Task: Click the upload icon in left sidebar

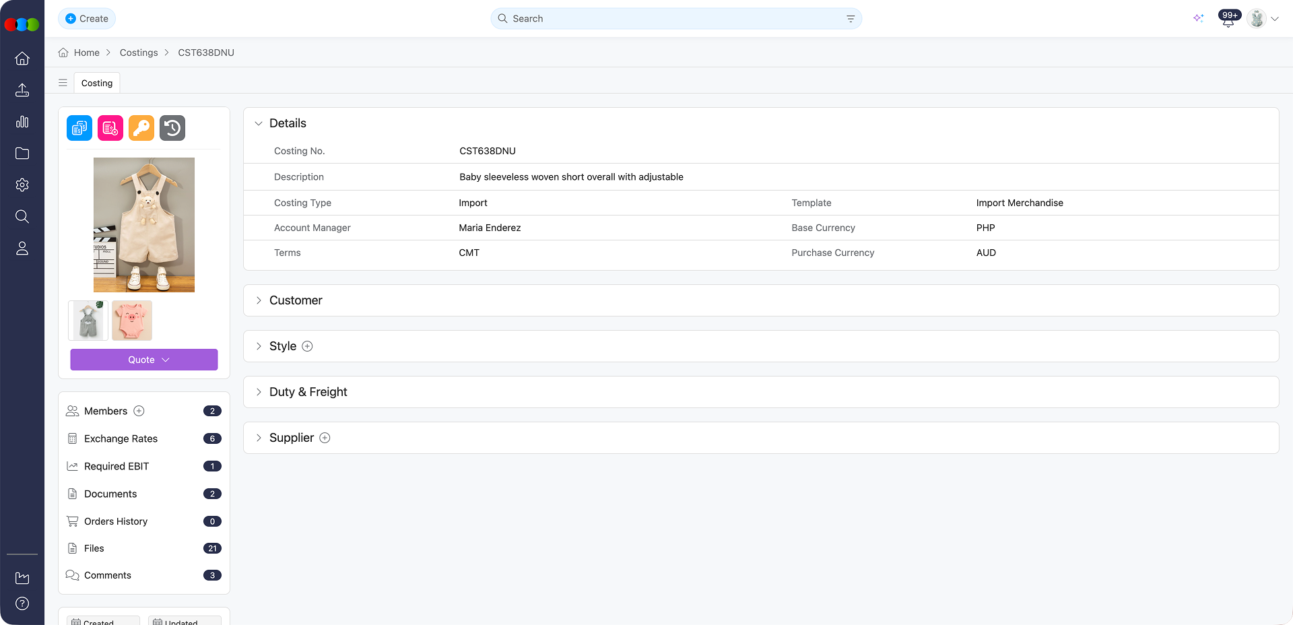Action: [x=22, y=90]
